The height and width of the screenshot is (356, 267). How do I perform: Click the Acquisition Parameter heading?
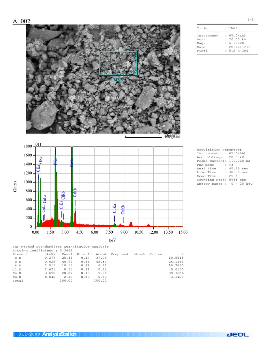point(219,150)
